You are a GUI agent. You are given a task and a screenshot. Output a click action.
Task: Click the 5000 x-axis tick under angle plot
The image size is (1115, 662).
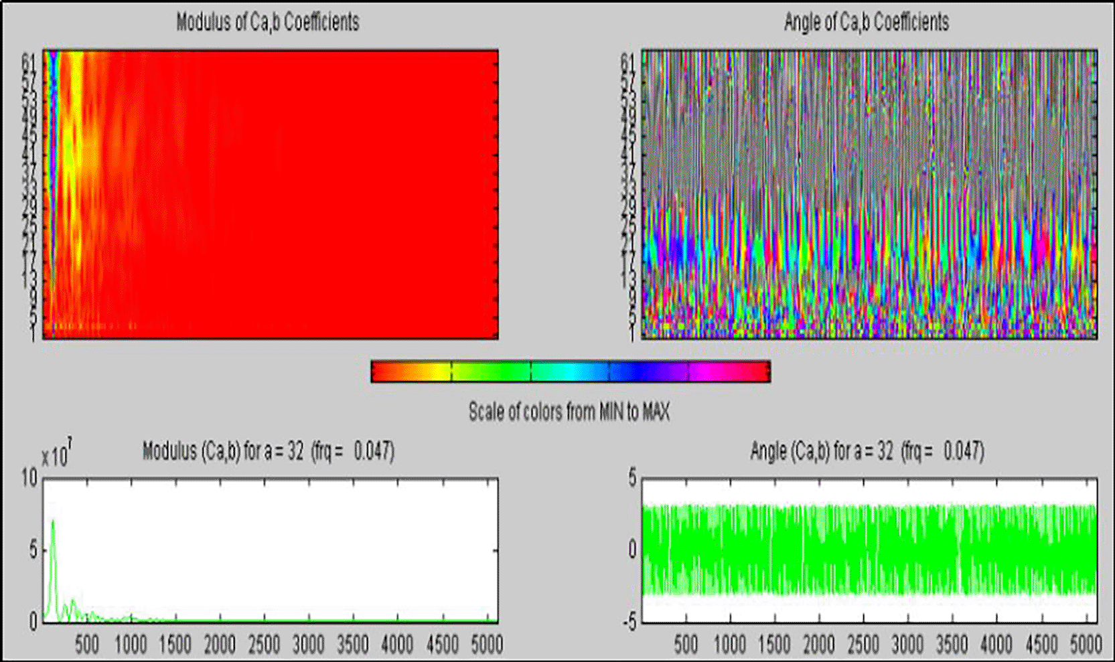tap(1086, 645)
